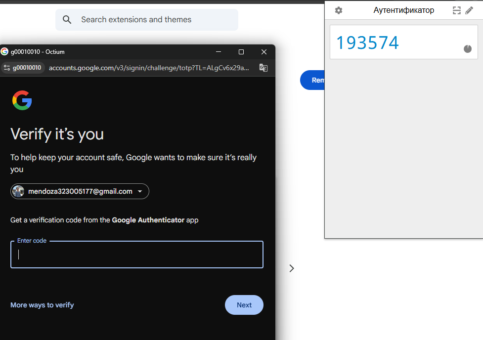
Task: Click the account avatar thumbnail
Action: click(18, 191)
